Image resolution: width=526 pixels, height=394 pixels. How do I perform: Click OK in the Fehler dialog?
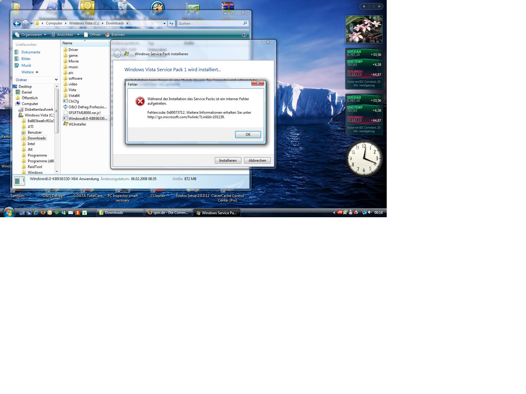pos(248,135)
